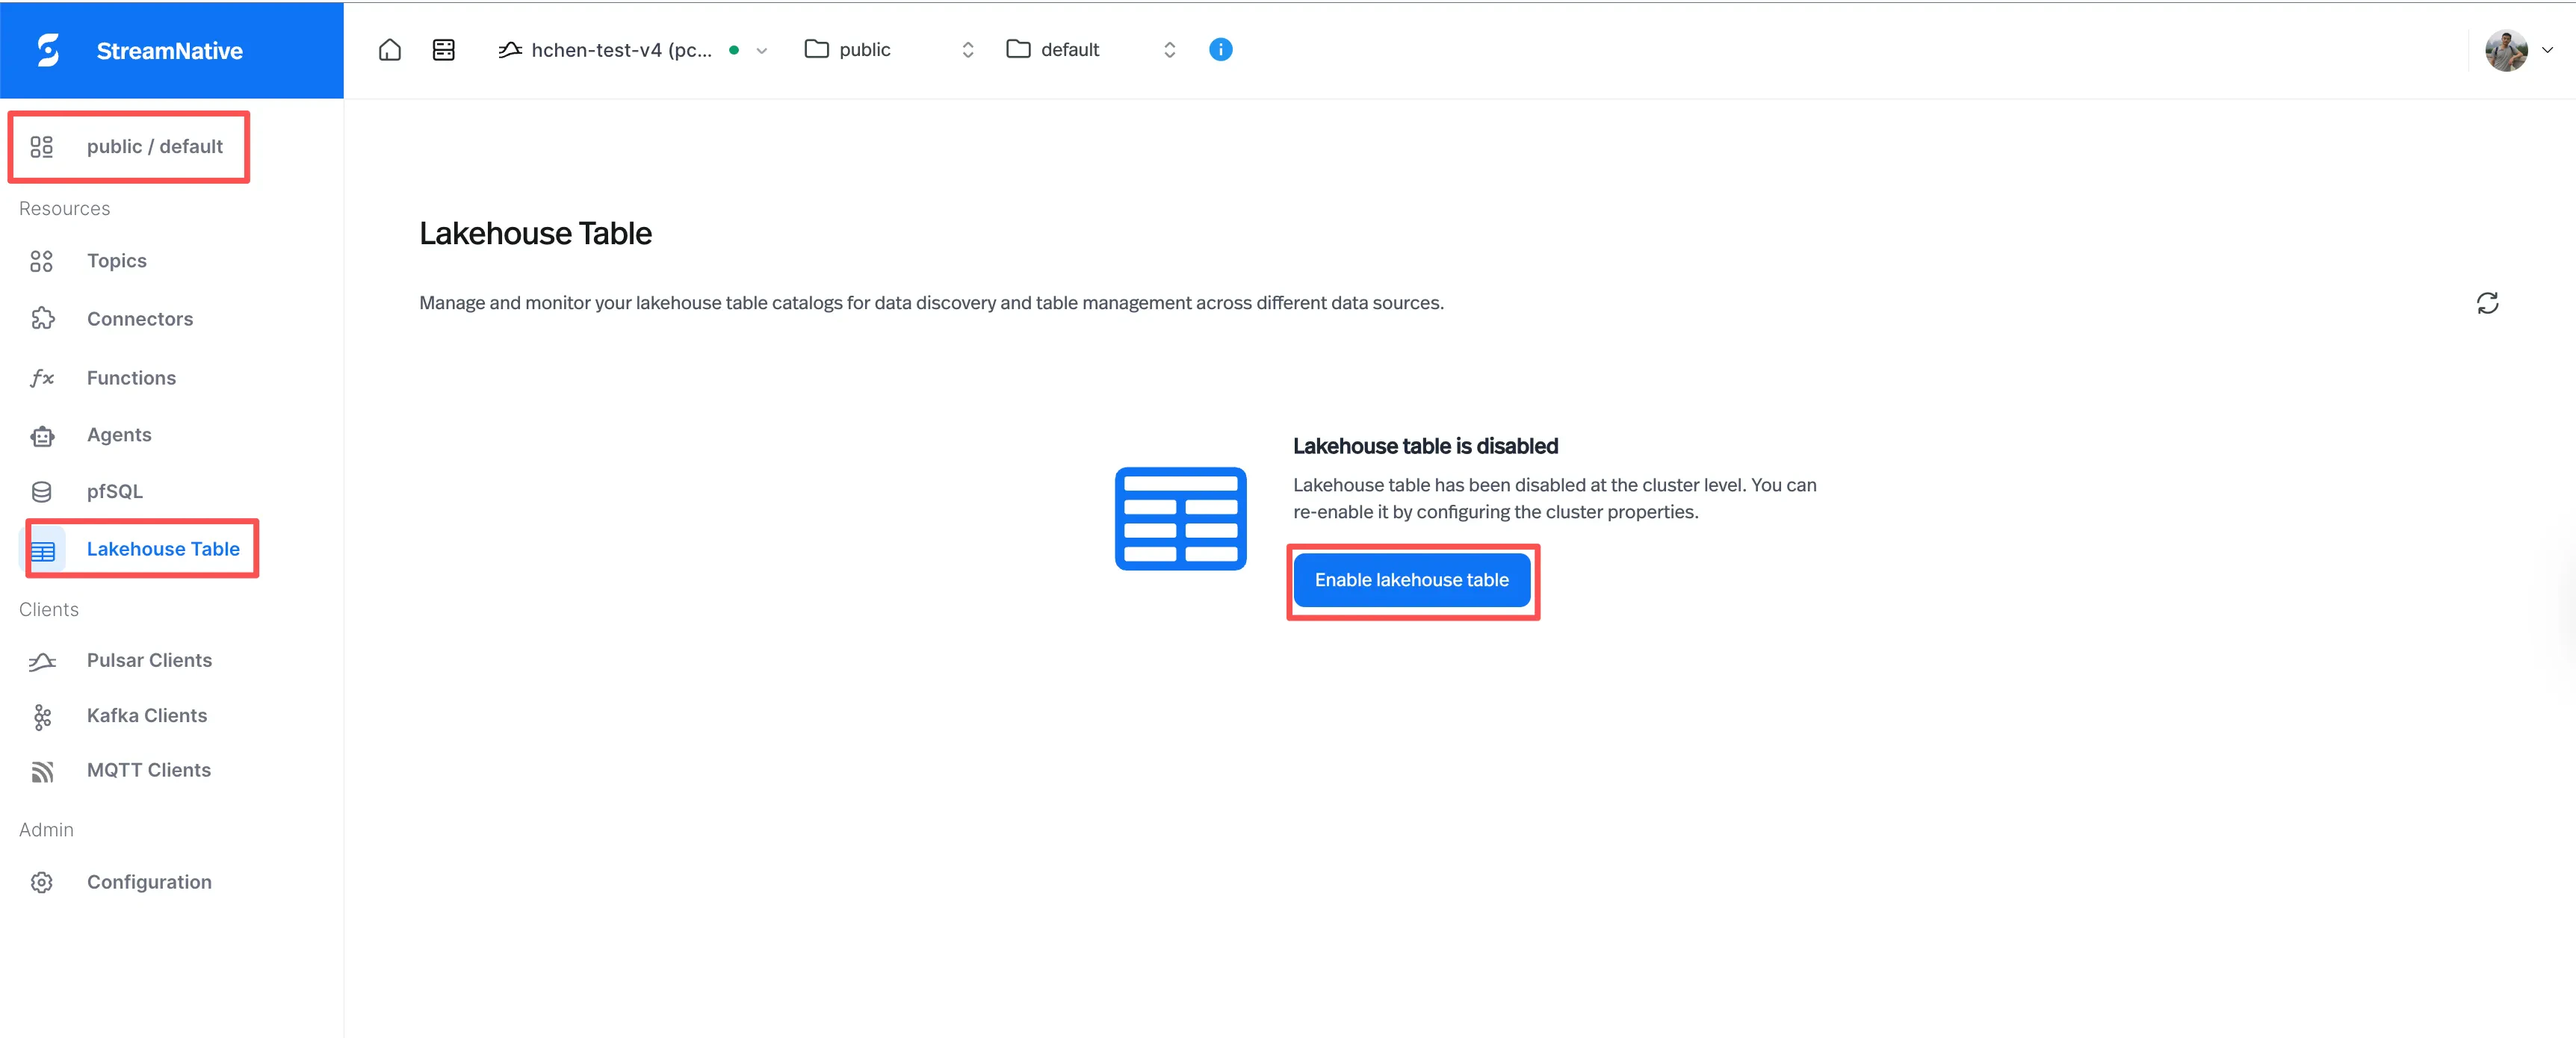The width and height of the screenshot is (2576, 1038).
Task: Refresh the Lakehouse Table page
Action: click(2487, 303)
